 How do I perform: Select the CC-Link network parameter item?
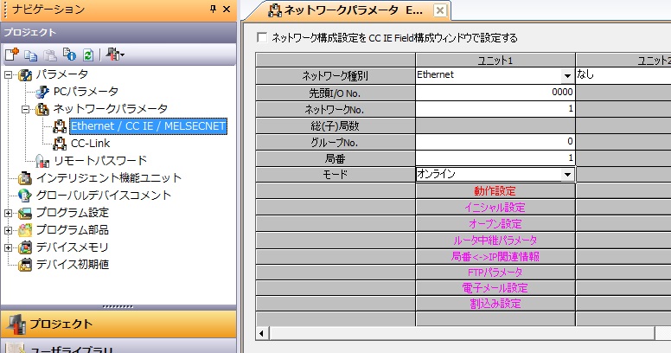[x=88, y=143]
